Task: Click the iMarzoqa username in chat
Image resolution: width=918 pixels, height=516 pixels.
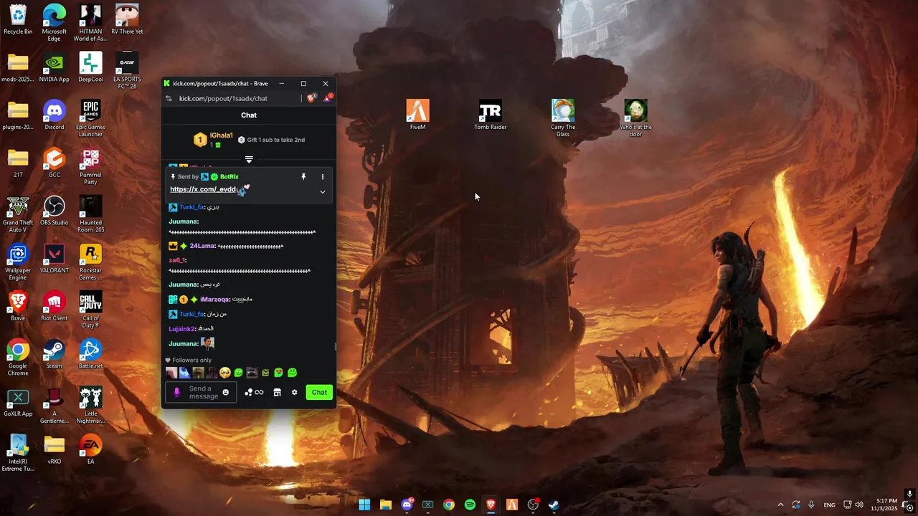Action: pos(214,300)
